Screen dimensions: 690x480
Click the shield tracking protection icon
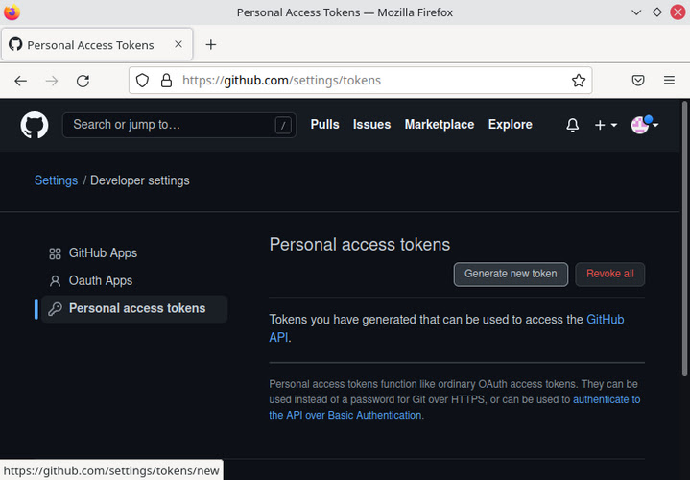coord(142,81)
